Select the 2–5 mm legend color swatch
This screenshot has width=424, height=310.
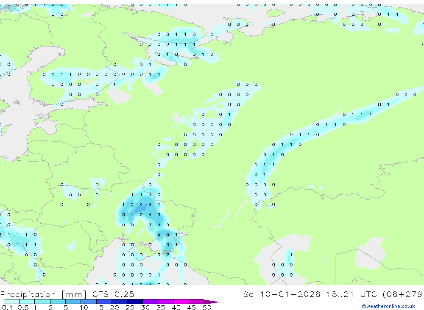click(58, 302)
